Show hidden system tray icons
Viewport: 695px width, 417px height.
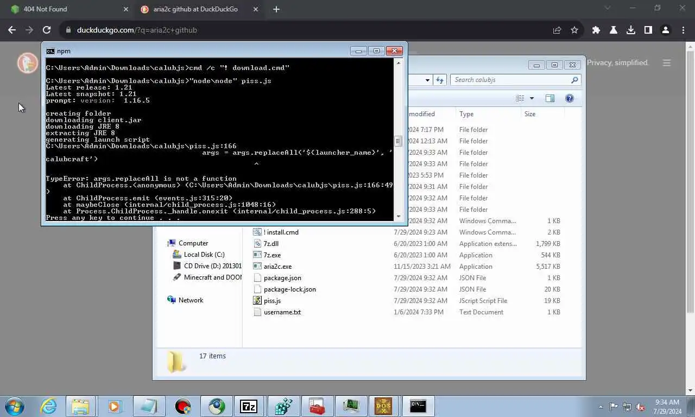tap(601, 407)
